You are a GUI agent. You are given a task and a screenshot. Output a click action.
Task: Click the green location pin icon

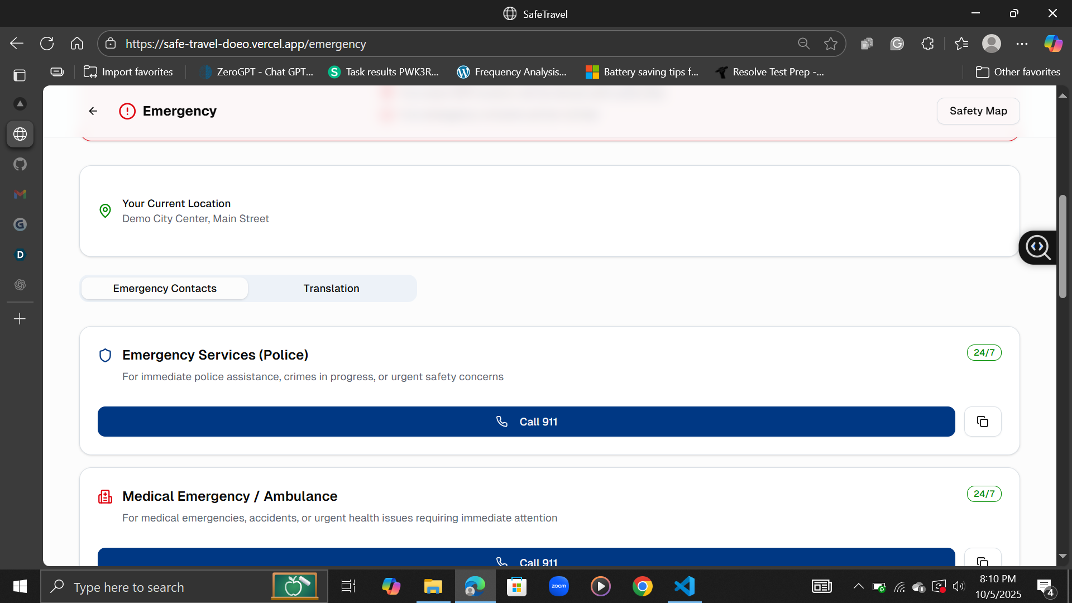[x=105, y=210]
